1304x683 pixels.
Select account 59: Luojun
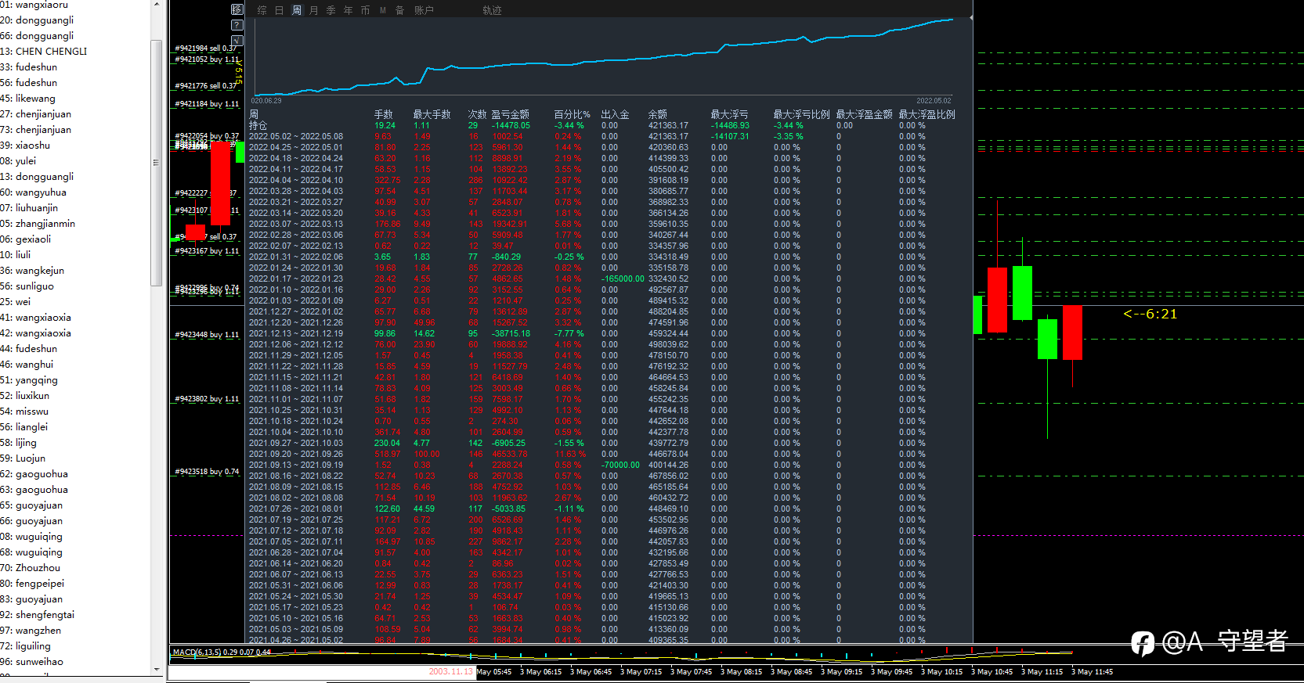coord(23,458)
